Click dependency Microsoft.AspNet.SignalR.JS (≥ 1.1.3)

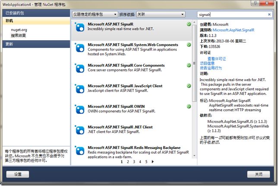pos(237,121)
